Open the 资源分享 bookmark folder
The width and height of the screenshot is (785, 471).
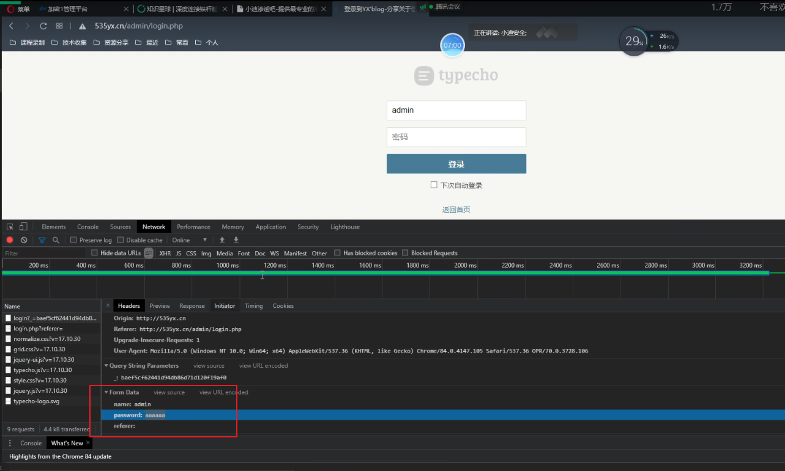point(111,43)
